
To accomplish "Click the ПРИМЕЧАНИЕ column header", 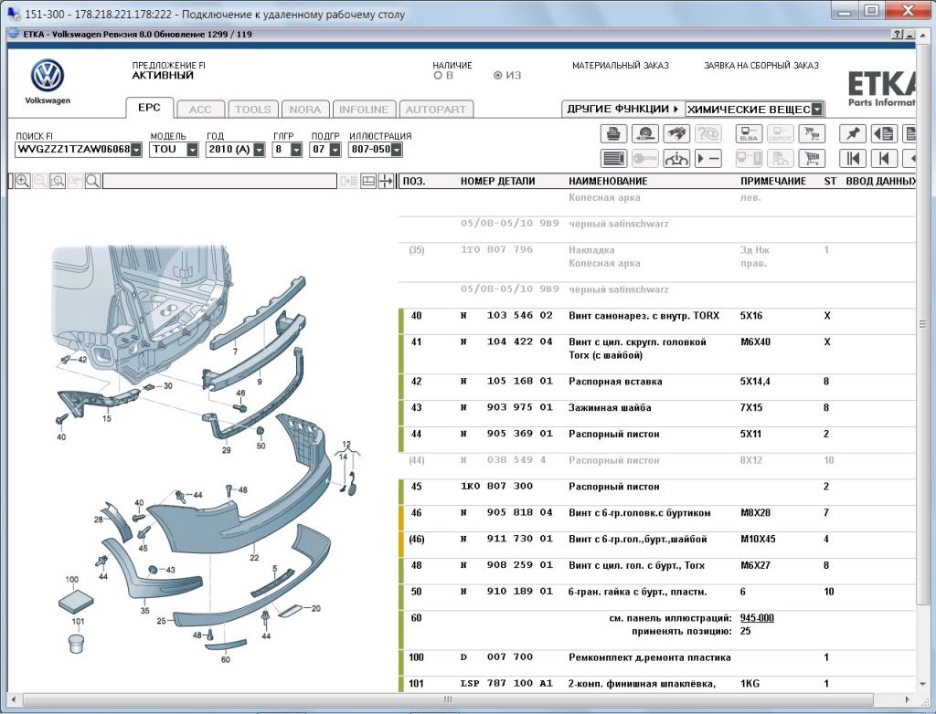I will pyautogui.click(x=773, y=182).
